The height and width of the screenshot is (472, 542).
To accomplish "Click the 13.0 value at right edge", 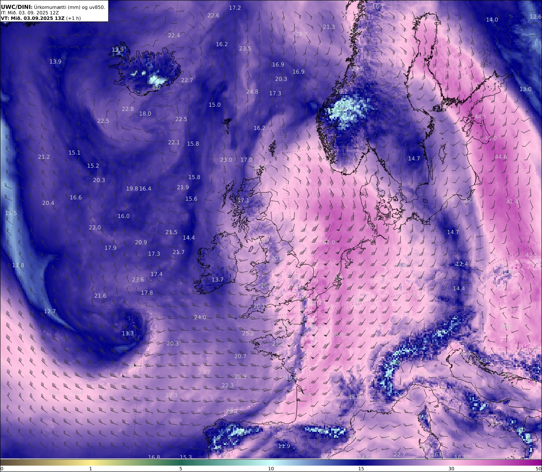I will [525, 89].
